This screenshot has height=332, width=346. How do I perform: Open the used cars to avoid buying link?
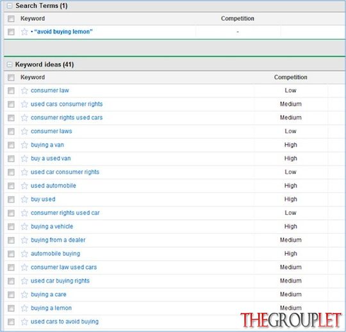pyautogui.click(x=65, y=322)
